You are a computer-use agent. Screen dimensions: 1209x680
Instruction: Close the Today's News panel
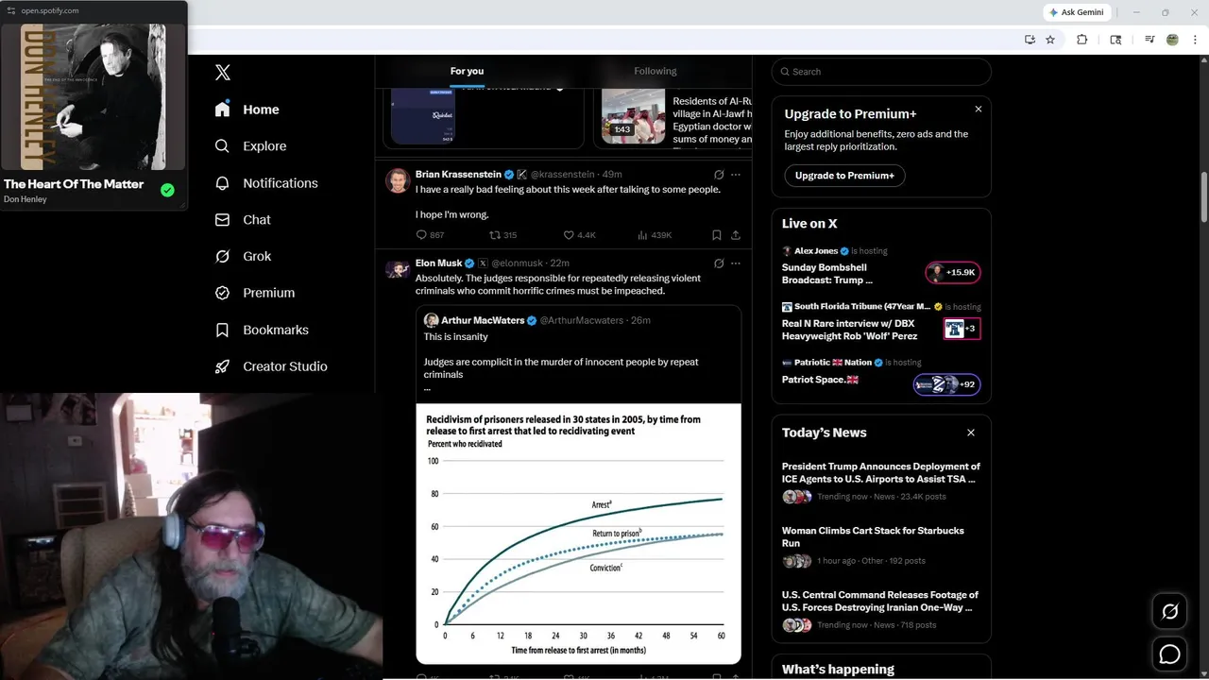[x=970, y=433]
